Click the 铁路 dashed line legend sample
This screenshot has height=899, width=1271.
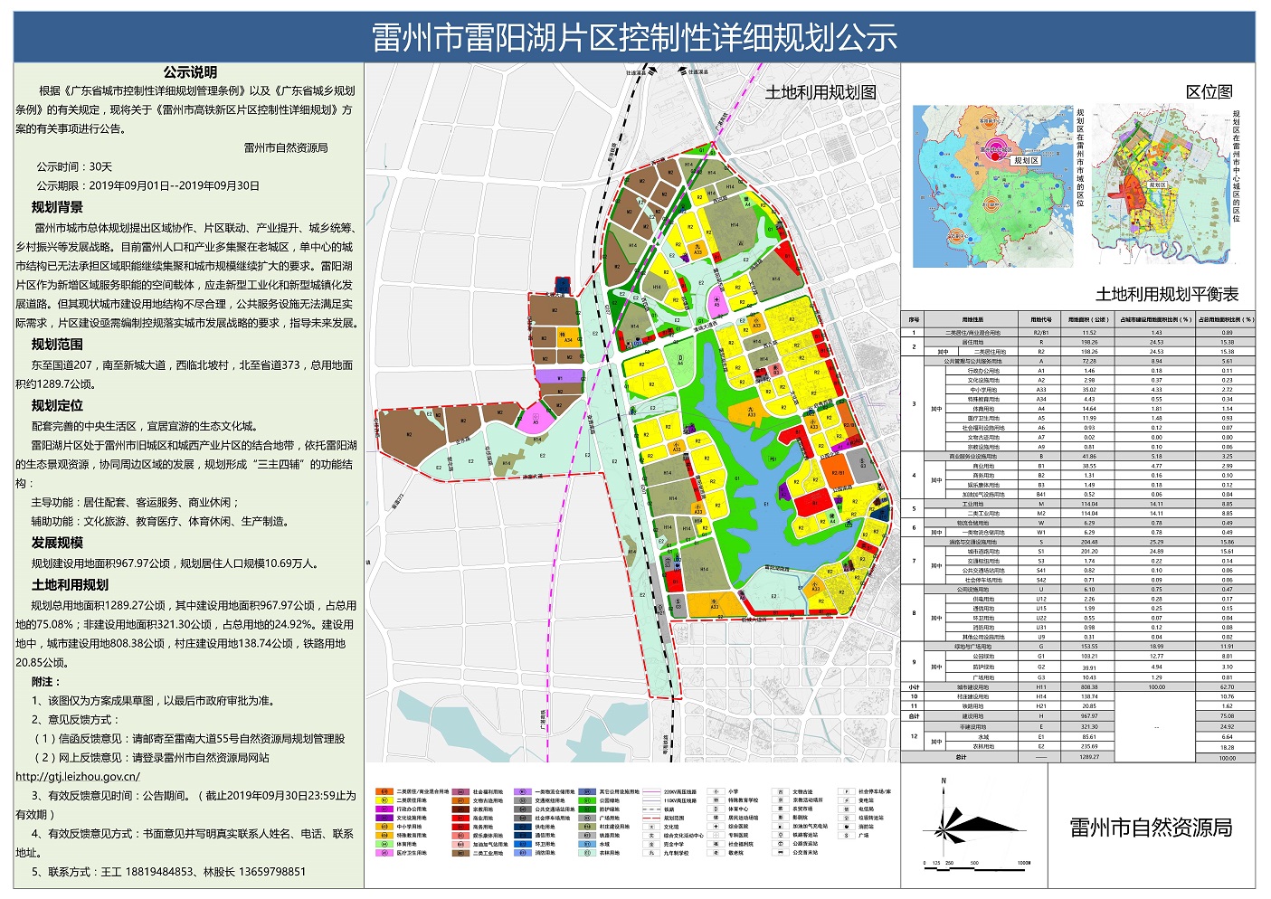click(x=650, y=809)
